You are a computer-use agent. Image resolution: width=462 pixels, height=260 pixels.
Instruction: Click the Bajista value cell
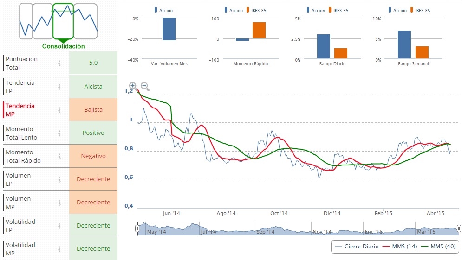pos(93,110)
